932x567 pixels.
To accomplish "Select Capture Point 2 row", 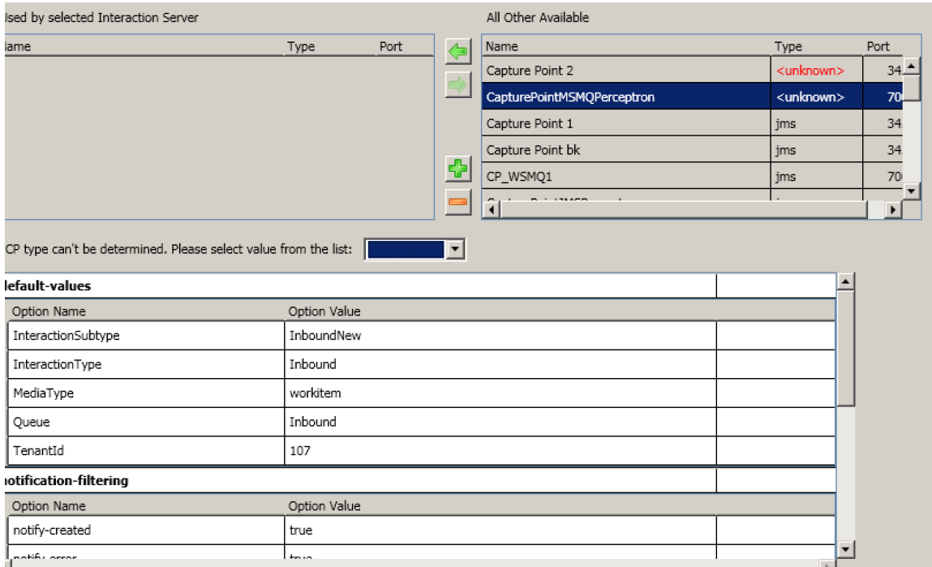I will pyautogui.click(x=625, y=71).
